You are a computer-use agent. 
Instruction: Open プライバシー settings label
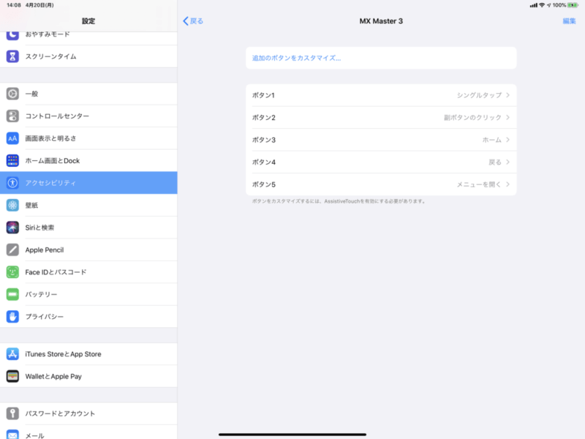tap(44, 317)
